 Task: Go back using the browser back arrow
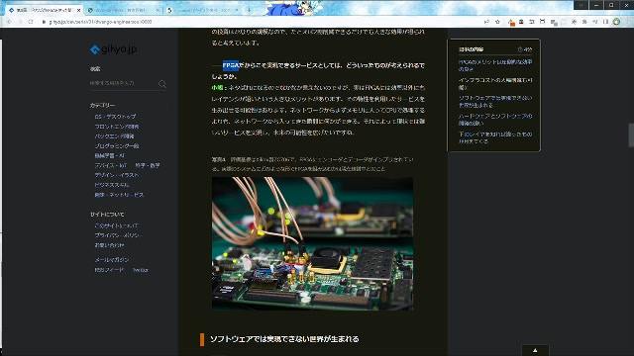coord(9,22)
